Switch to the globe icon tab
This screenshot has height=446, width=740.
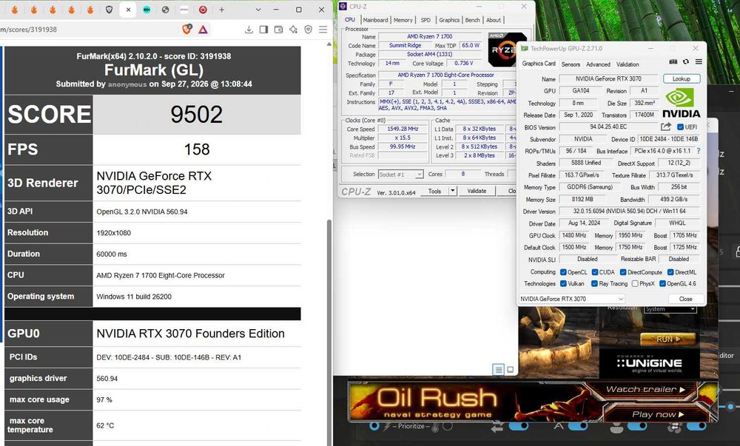tap(165, 10)
